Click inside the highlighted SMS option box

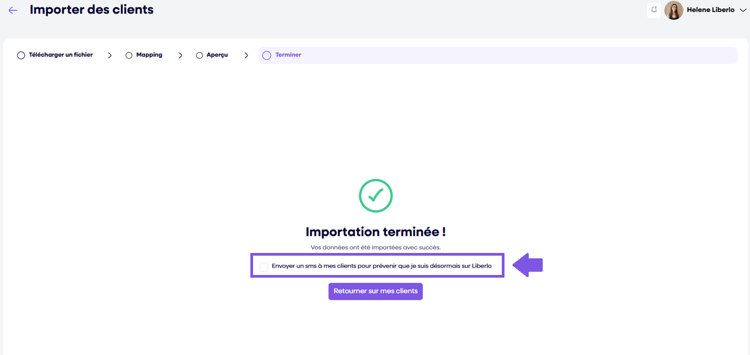pyautogui.click(x=377, y=266)
